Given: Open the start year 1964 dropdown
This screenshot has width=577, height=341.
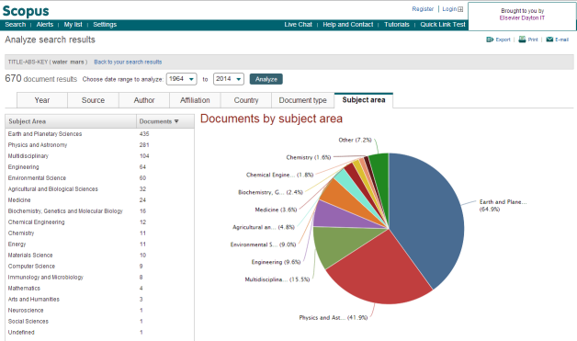Looking at the screenshot, I should coord(181,79).
